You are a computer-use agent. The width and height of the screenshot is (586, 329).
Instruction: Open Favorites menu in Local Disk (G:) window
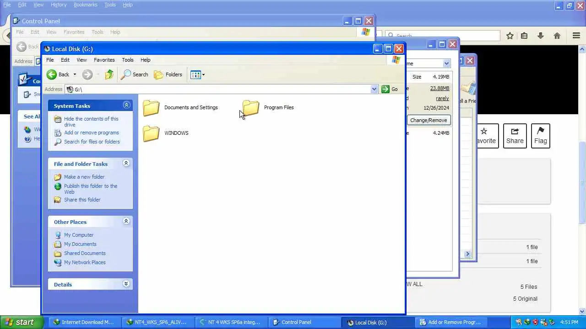[104, 60]
